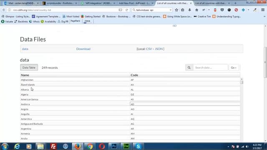Screen dimensions: 267x150
Task: Open the Agreement Template bookmark
Action: pyautogui.click(x=46, y=17)
